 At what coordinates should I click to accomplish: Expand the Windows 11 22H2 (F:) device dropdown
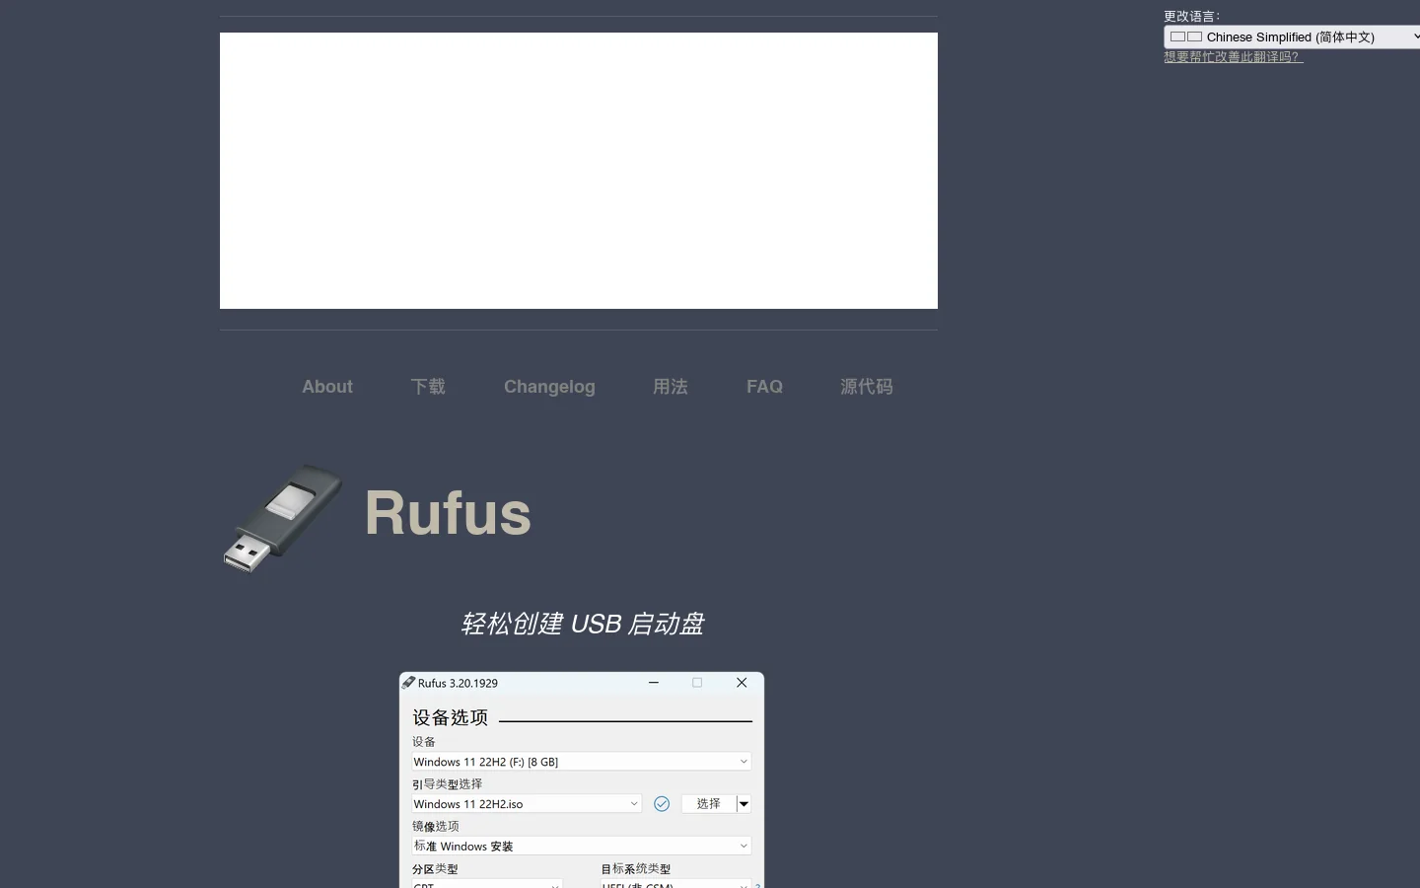click(582, 762)
